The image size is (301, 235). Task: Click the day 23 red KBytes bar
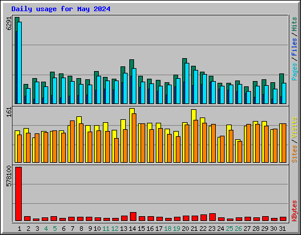212,217
